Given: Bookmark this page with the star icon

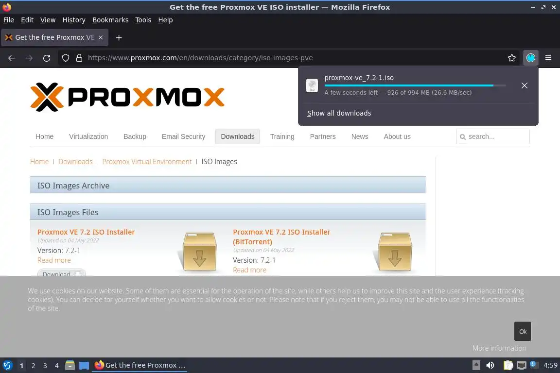Looking at the screenshot, I should pyautogui.click(x=512, y=58).
